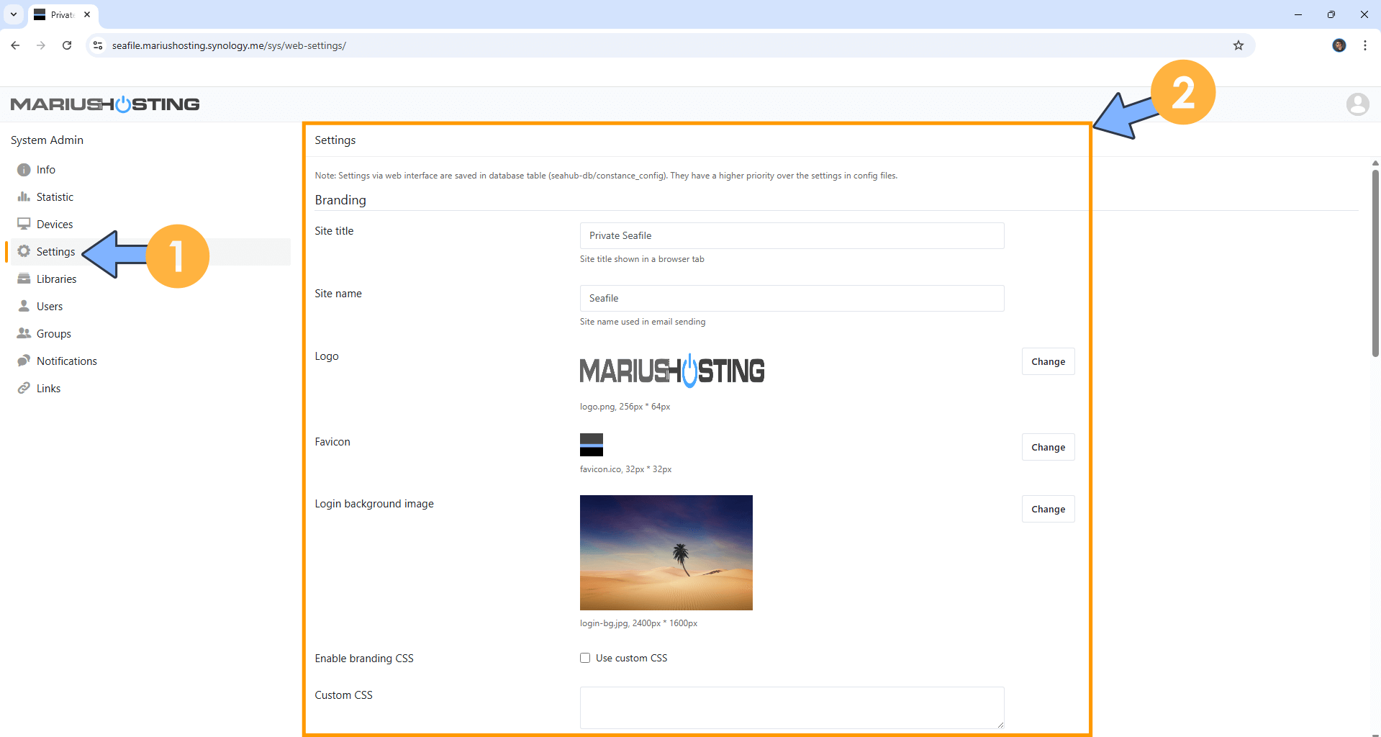Click the Links chain icon
This screenshot has height=737, width=1381.
click(x=24, y=388)
